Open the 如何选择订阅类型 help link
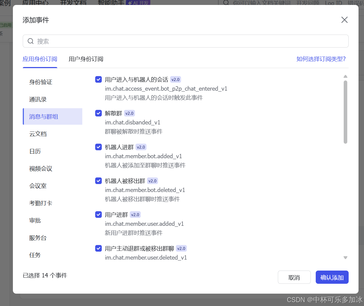Viewport: 364px width, 306px height. pyautogui.click(x=321, y=59)
